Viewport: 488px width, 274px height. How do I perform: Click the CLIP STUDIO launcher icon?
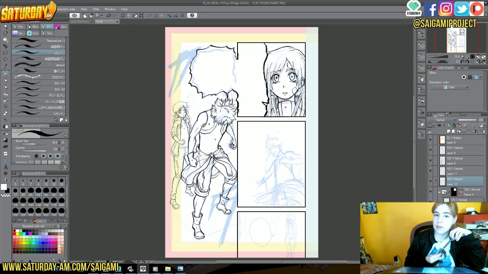tap(75, 16)
